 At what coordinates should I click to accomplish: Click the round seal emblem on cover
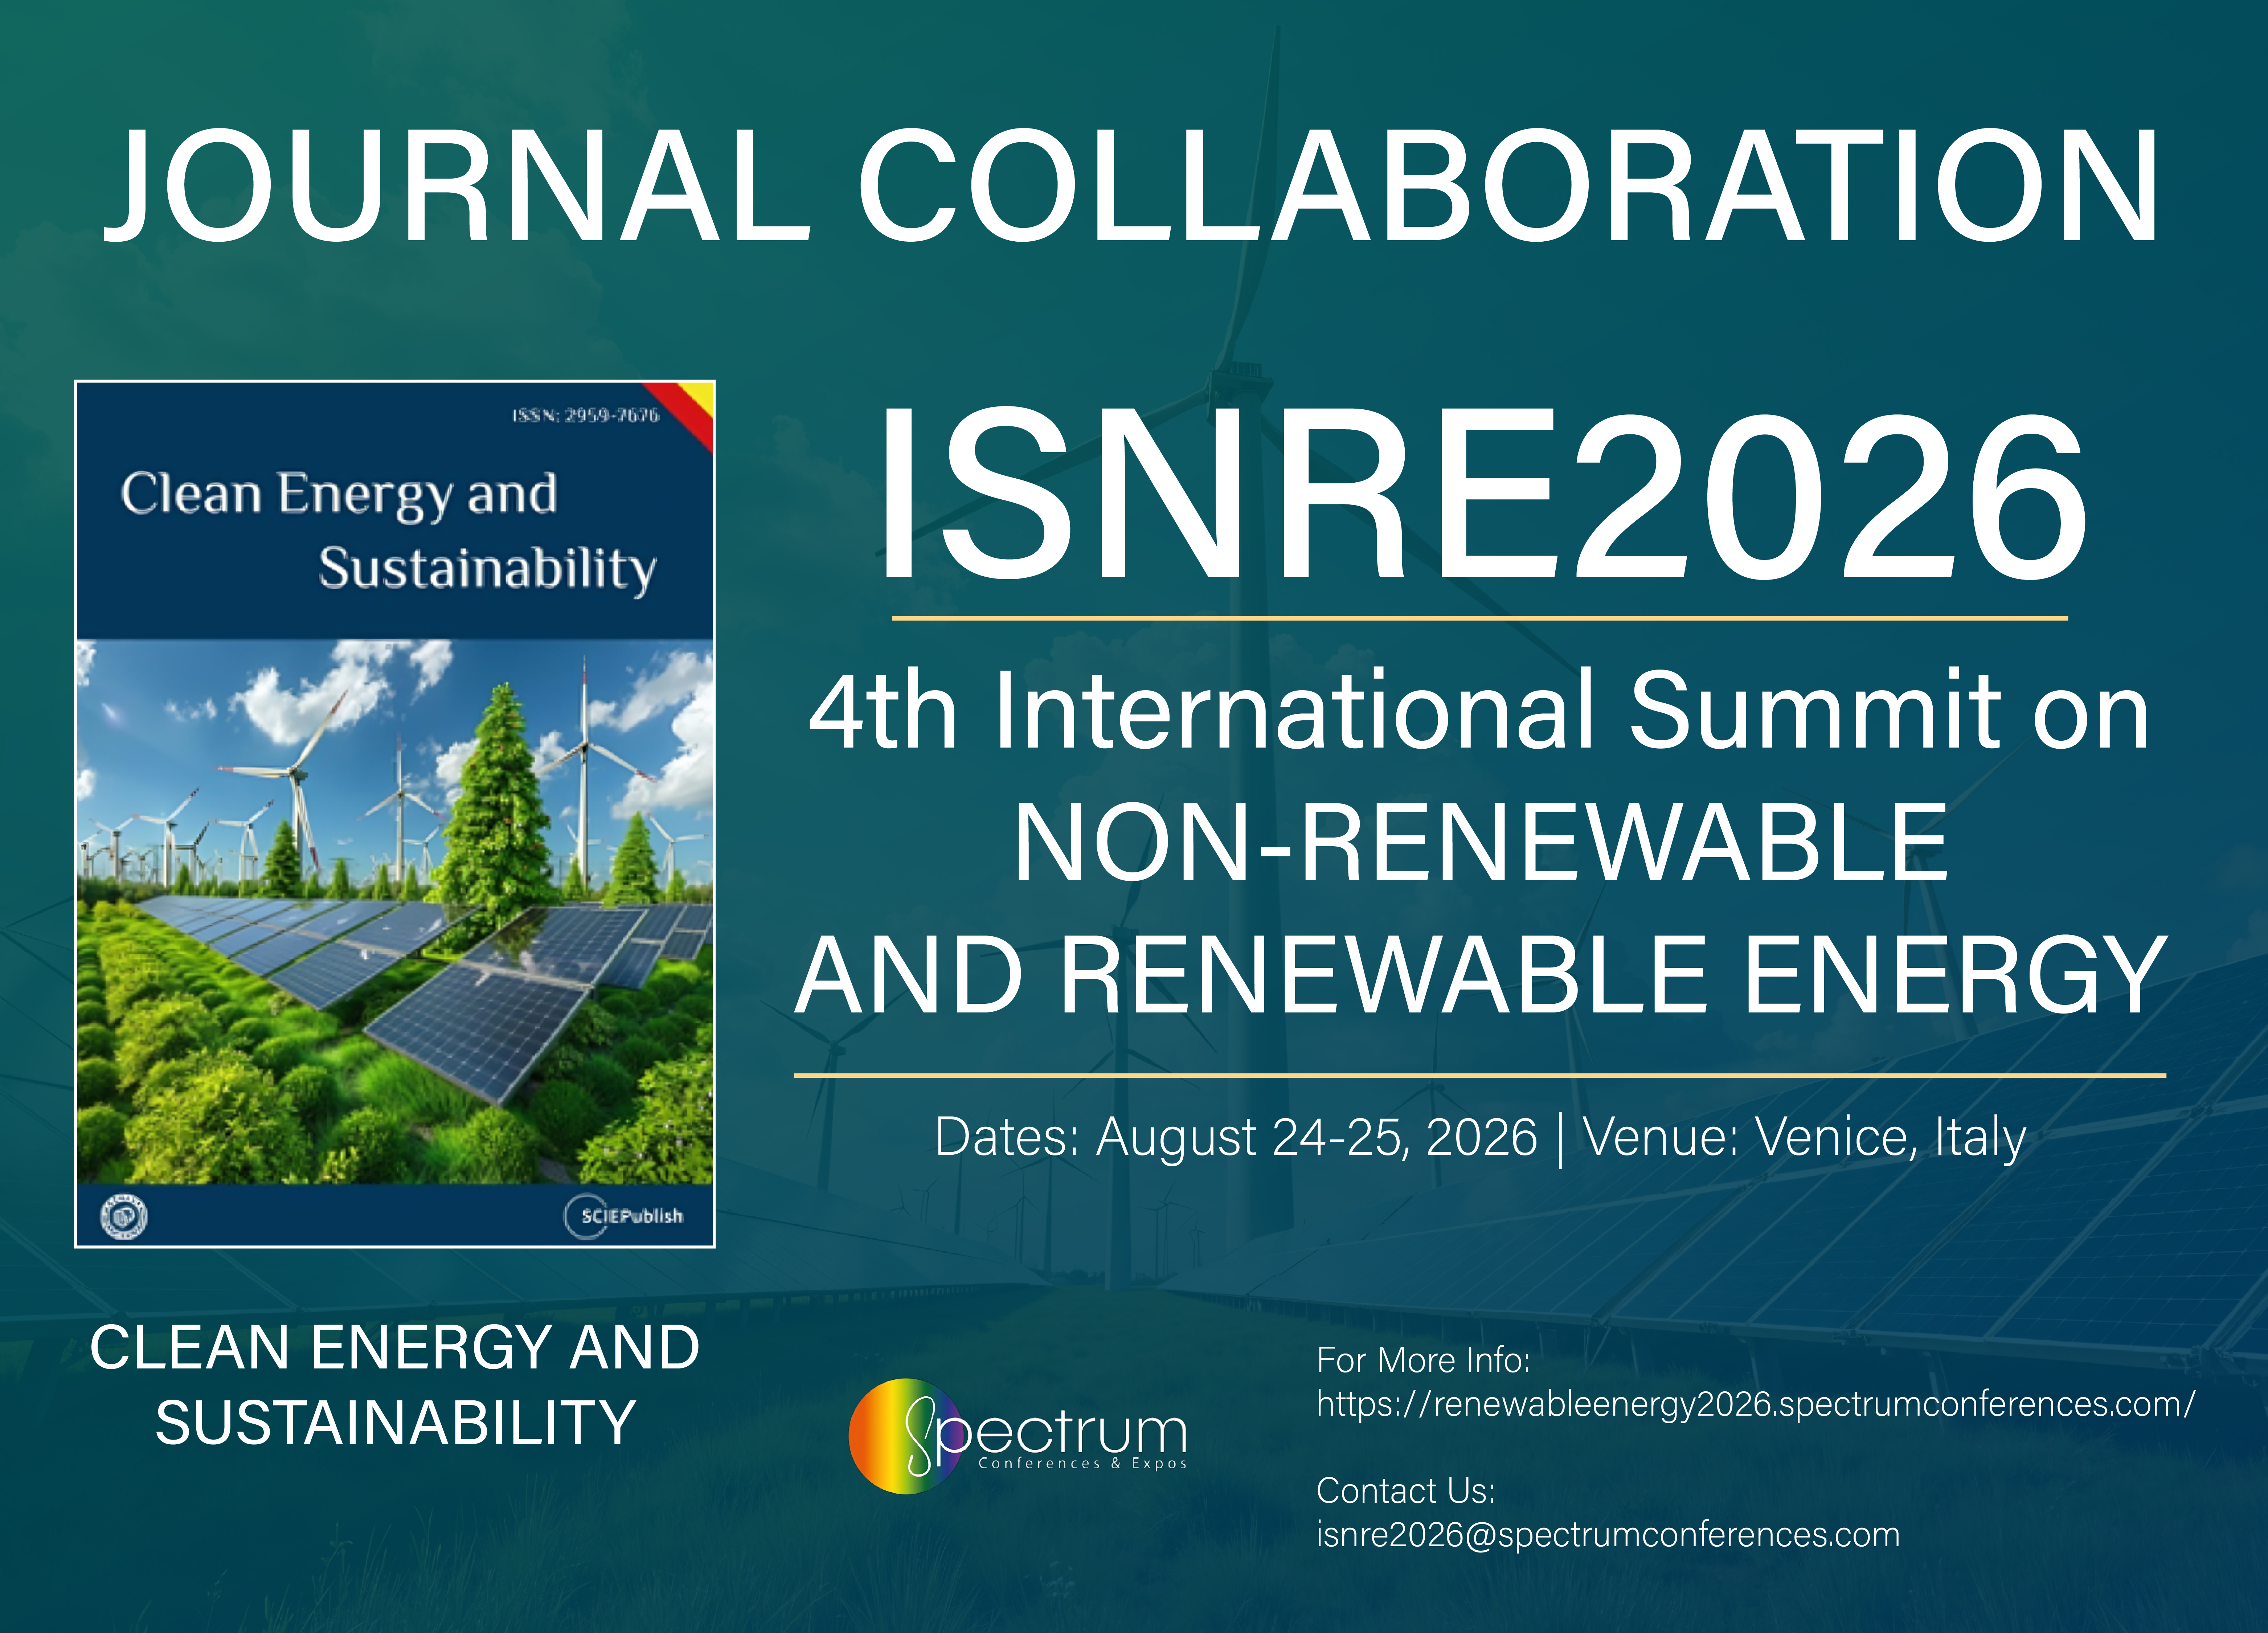point(125,1216)
